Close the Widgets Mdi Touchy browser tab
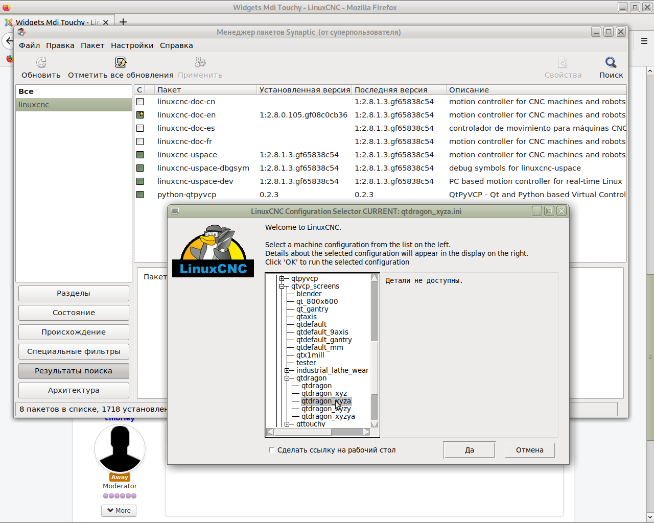This screenshot has width=654, height=523. coord(106,22)
